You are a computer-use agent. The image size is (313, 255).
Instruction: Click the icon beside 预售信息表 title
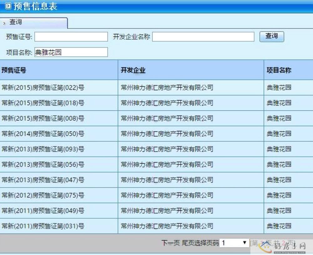[8, 6]
